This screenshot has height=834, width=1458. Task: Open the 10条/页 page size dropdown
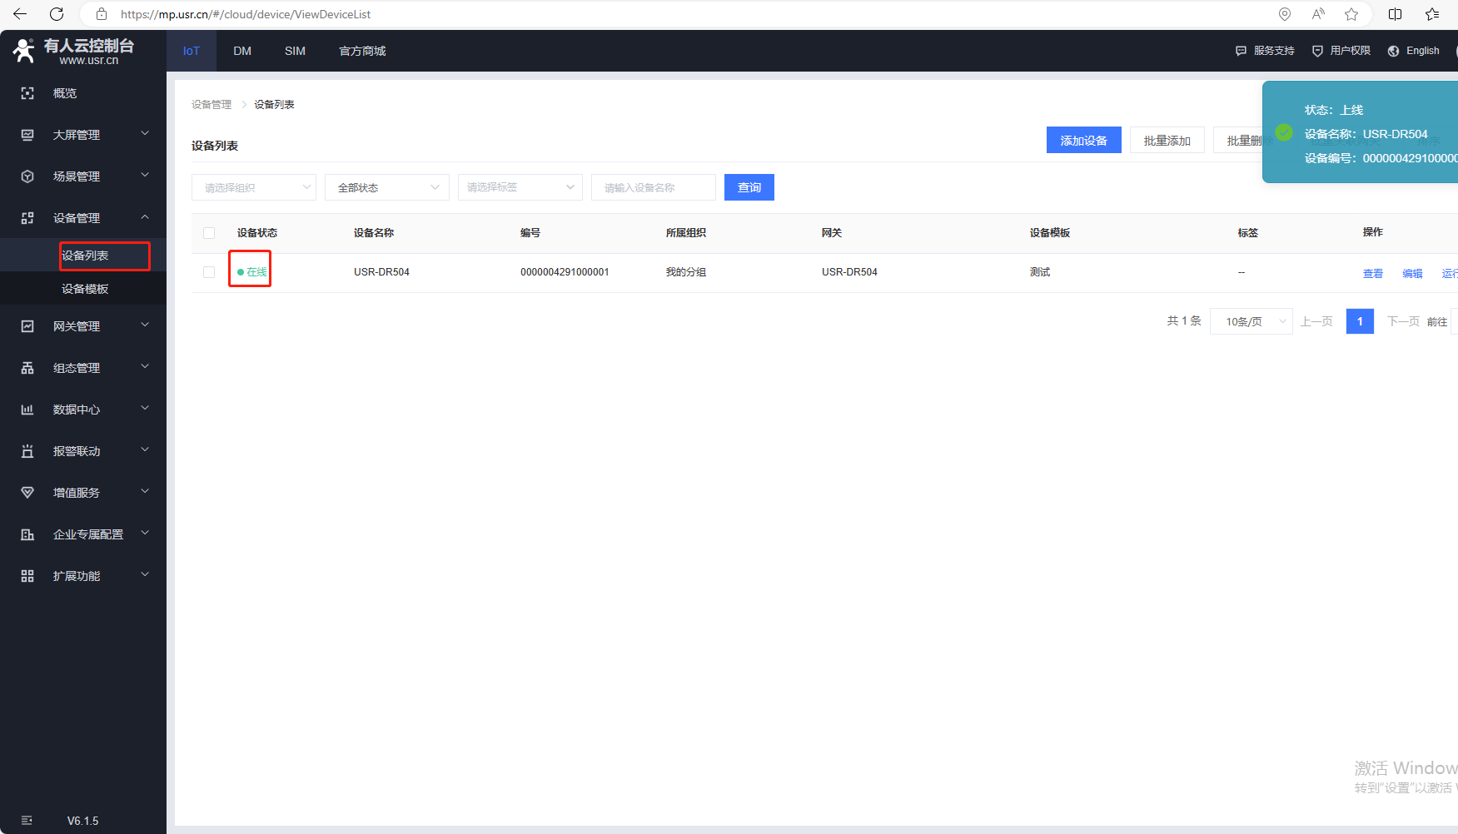[x=1251, y=321]
